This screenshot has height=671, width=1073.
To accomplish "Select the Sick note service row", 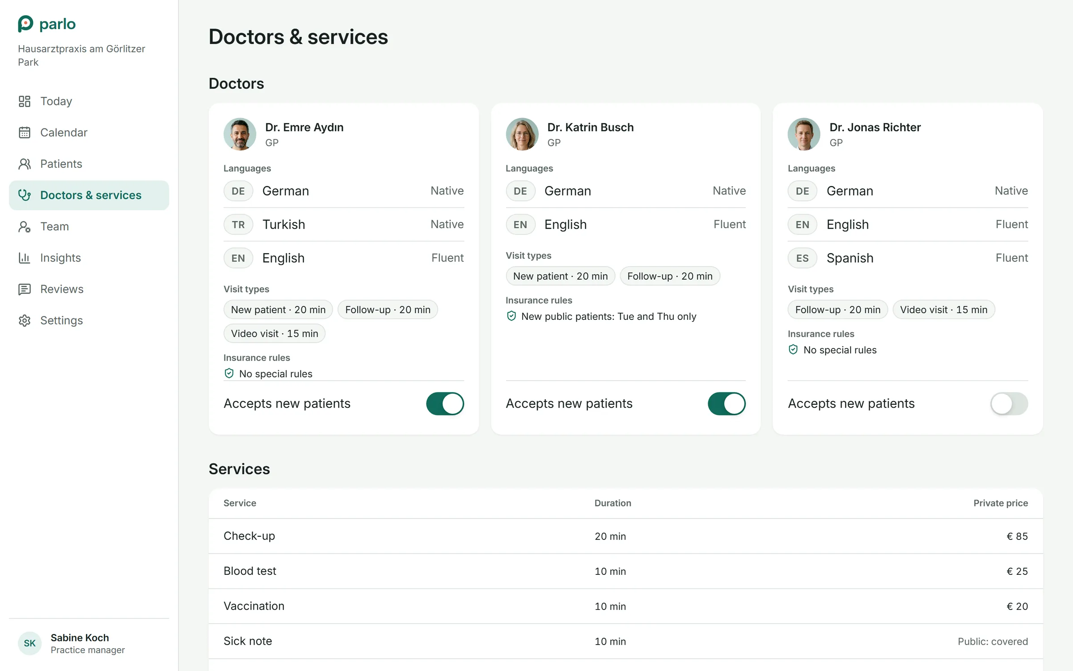I will point(625,641).
